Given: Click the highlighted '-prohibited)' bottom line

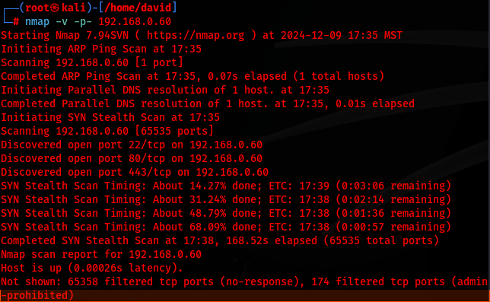Looking at the screenshot, I should click(x=37, y=295).
